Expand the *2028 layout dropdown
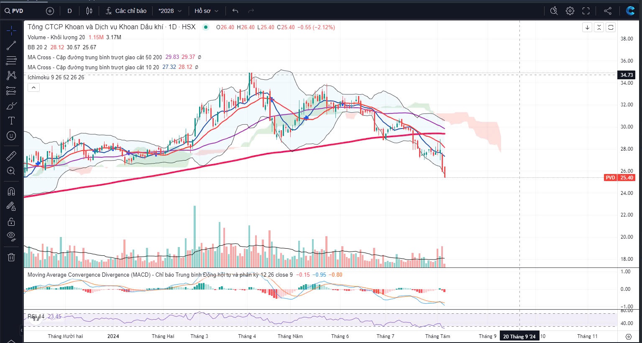Image resolution: width=642 pixels, height=343 pixels. pyautogui.click(x=170, y=11)
